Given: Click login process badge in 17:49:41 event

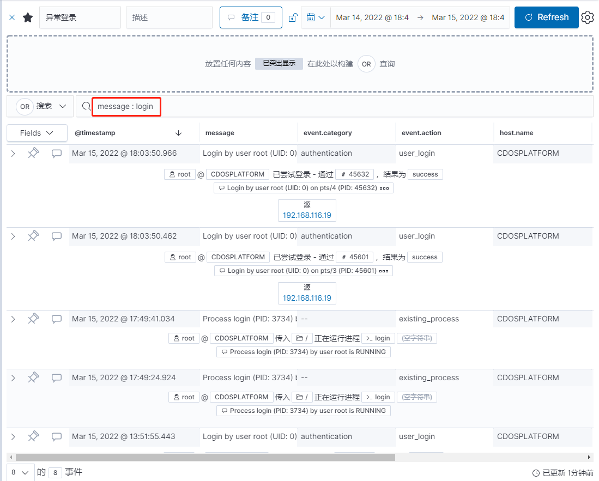Looking at the screenshot, I should point(378,338).
